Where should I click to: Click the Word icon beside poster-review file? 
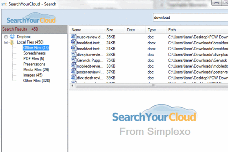(x=74, y=72)
